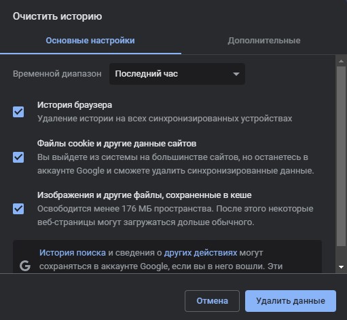
Task: Click the Отмена button
Action: click(x=212, y=301)
